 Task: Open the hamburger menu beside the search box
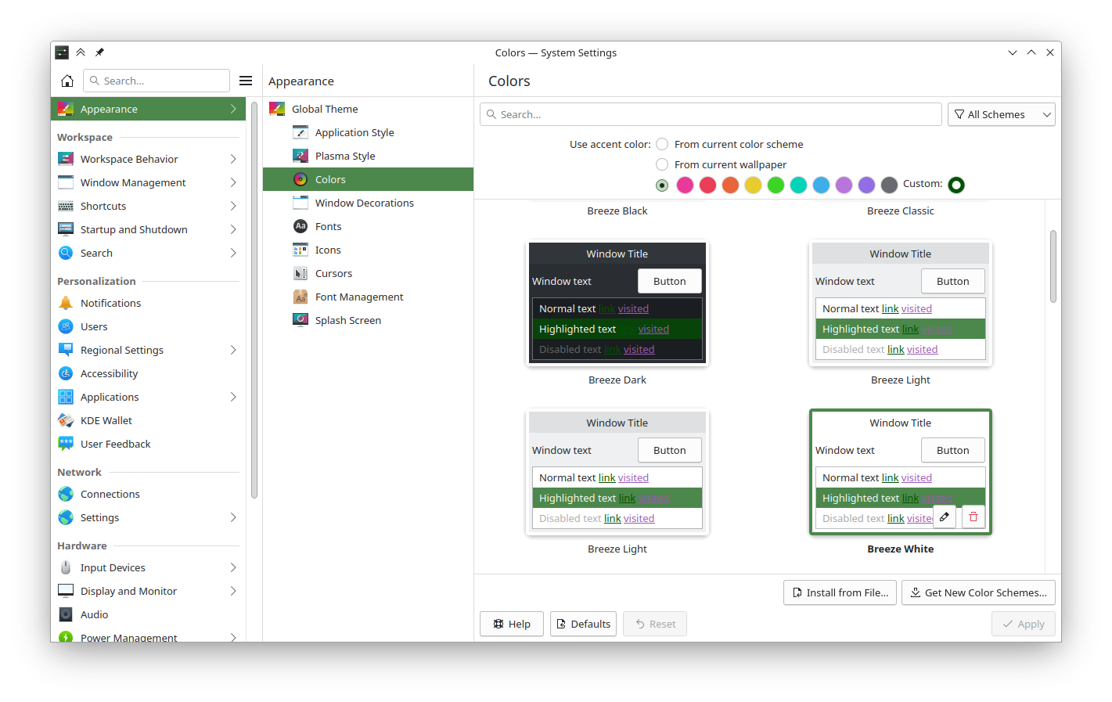(x=246, y=81)
